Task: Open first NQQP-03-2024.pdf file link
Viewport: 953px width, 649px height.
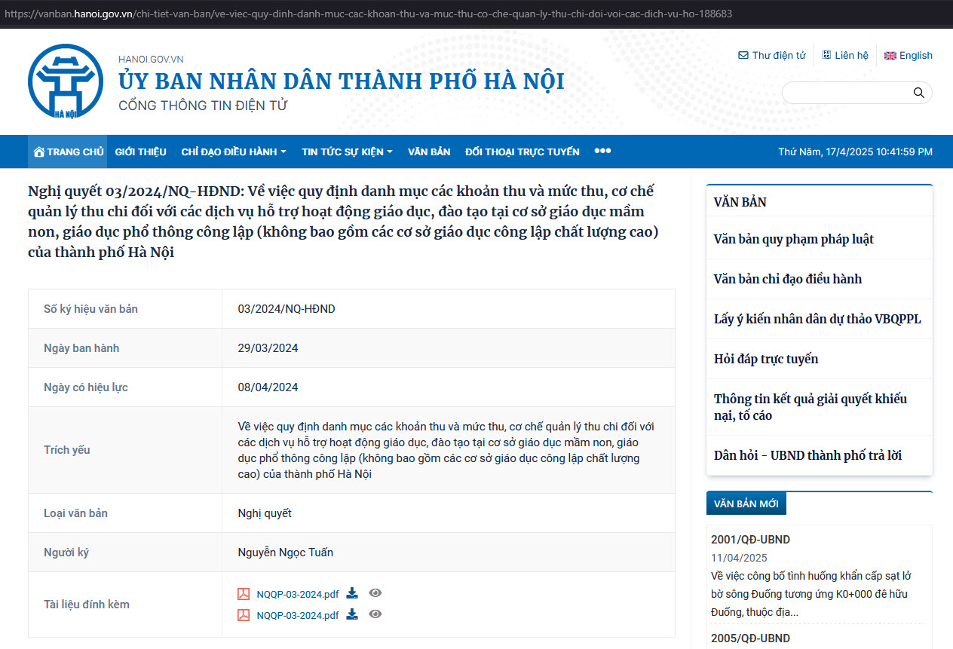Action: (298, 594)
